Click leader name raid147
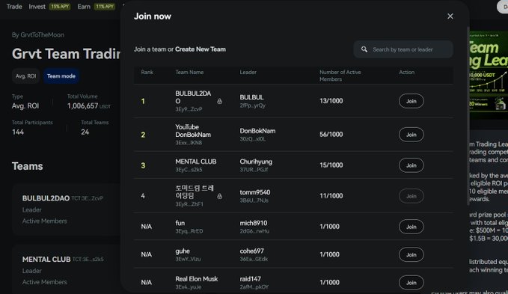 [x=250, y=279]
